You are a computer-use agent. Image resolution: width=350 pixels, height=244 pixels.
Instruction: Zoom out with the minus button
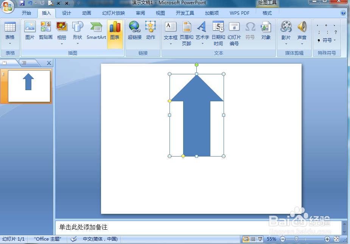click(283, 239)
